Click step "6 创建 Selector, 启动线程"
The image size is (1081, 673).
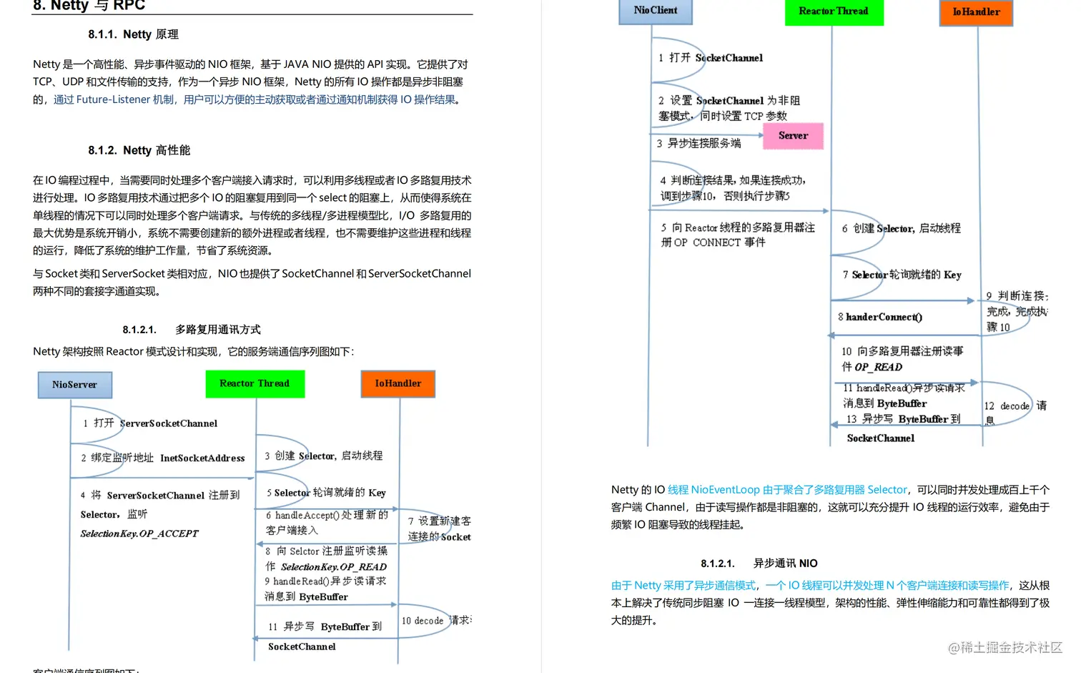coord(902,228)
